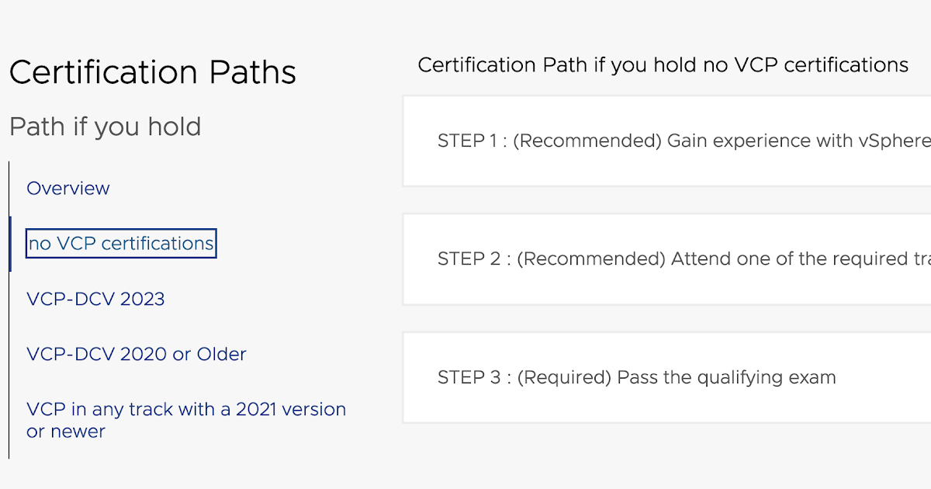Click '(Required)' text in STEP 3 row

(x=564, y=378)
